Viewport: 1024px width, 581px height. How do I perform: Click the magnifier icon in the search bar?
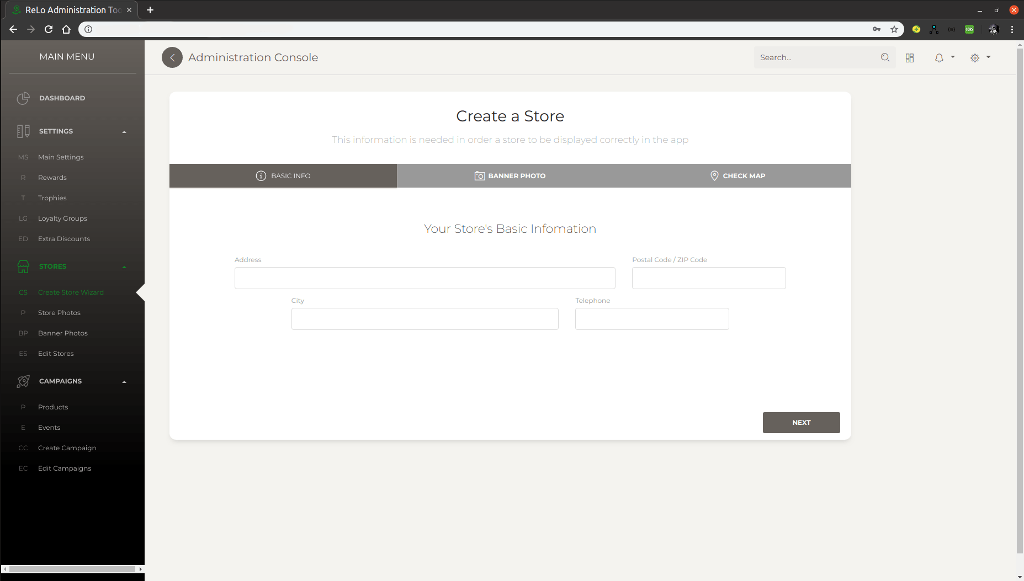point(885,57)
